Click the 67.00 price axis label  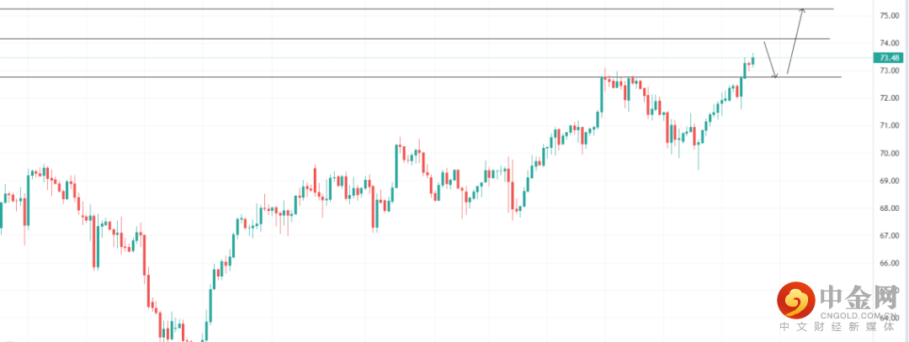click(890, 236)
